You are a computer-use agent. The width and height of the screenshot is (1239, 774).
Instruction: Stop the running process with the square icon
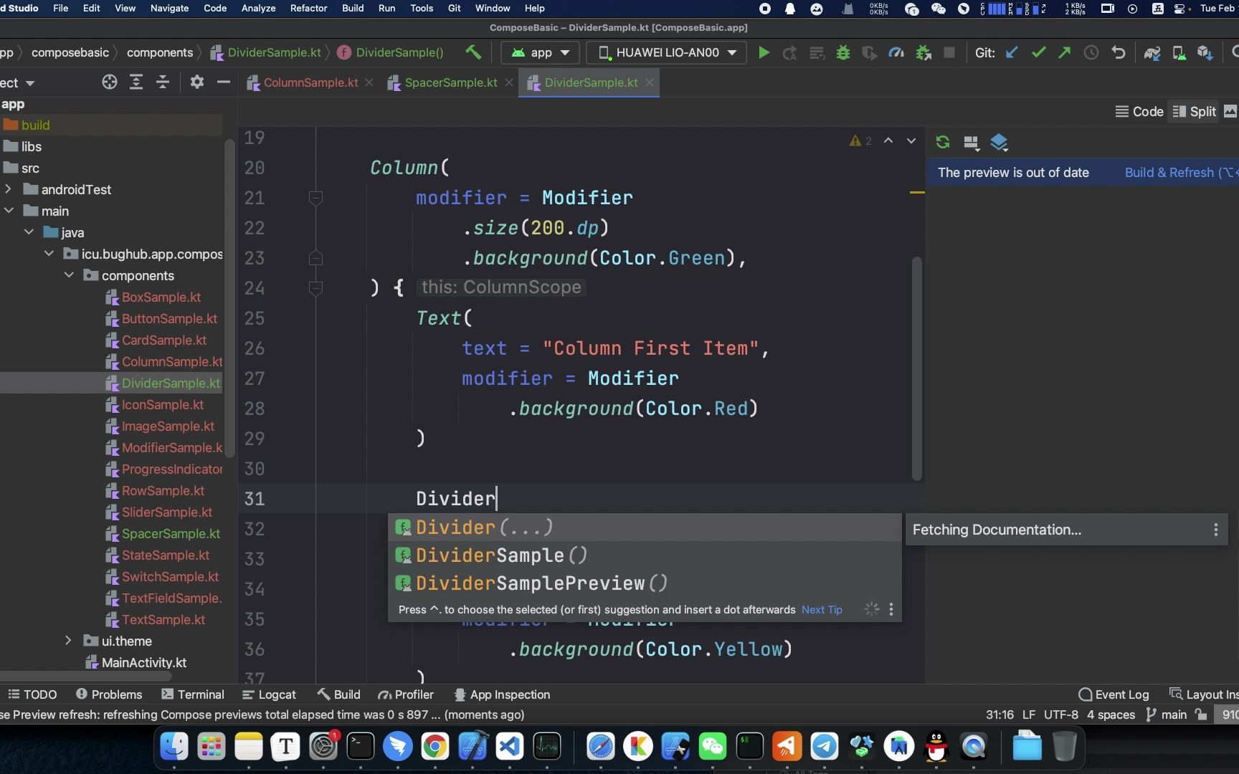coord(949,52)
